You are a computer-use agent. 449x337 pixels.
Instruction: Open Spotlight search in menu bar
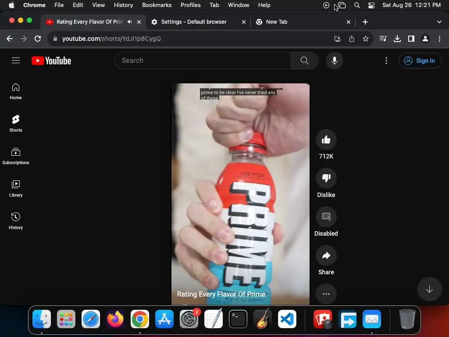click(357, 5)
